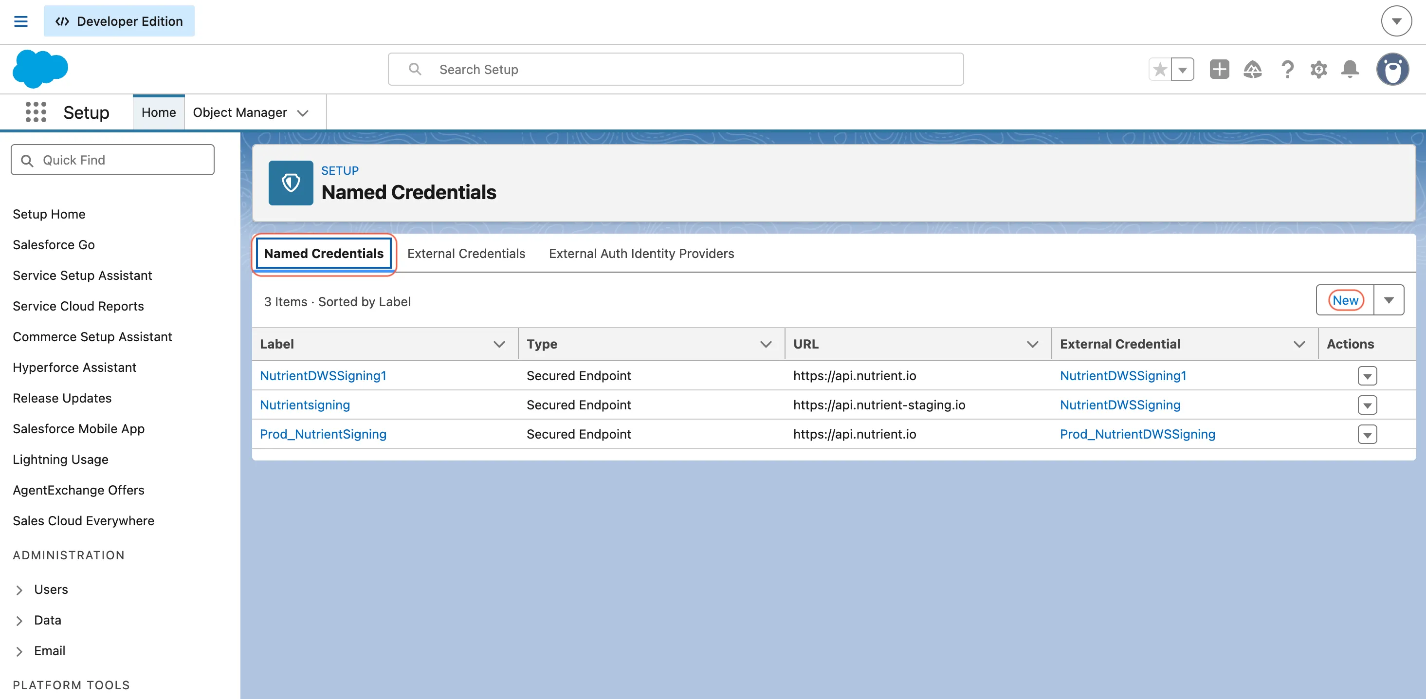Open the Object Manager tab
Image resolution: width=1426 pixels, height=699 pixels.
pyautogui.click(x=240, y=112)
